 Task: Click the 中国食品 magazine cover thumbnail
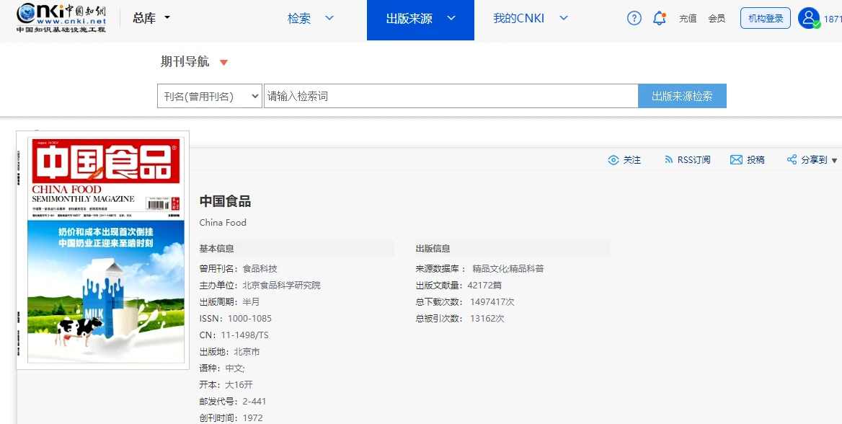102,250
